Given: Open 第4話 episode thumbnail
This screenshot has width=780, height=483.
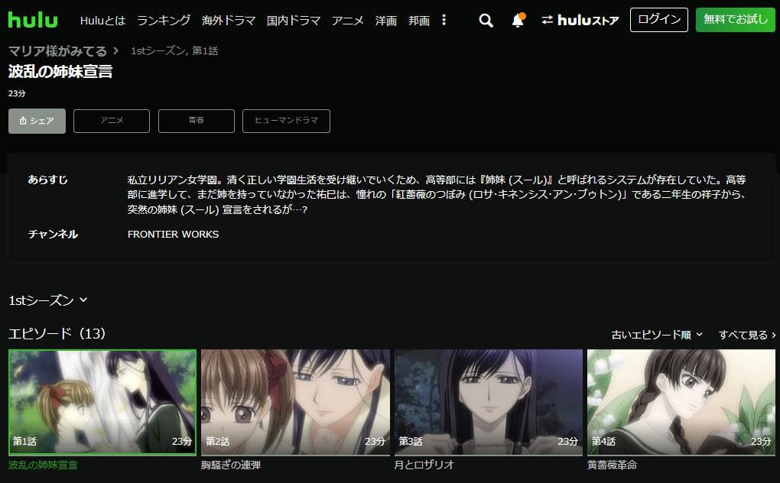Looking at the screenshot, I should coord(681,402).
